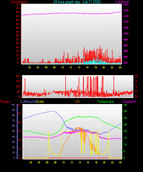Click the N compass letter at top
This screenshot has height=172, width=143.
point(136,76)
